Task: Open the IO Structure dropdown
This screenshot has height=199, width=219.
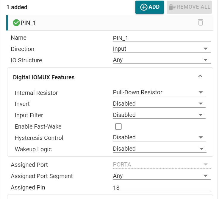Action: coord(162,60)
